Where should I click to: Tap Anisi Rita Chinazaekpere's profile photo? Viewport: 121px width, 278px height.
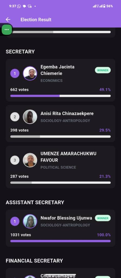(30, 117)
